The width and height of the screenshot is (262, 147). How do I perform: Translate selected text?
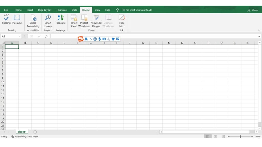click(x=61, y=20)
